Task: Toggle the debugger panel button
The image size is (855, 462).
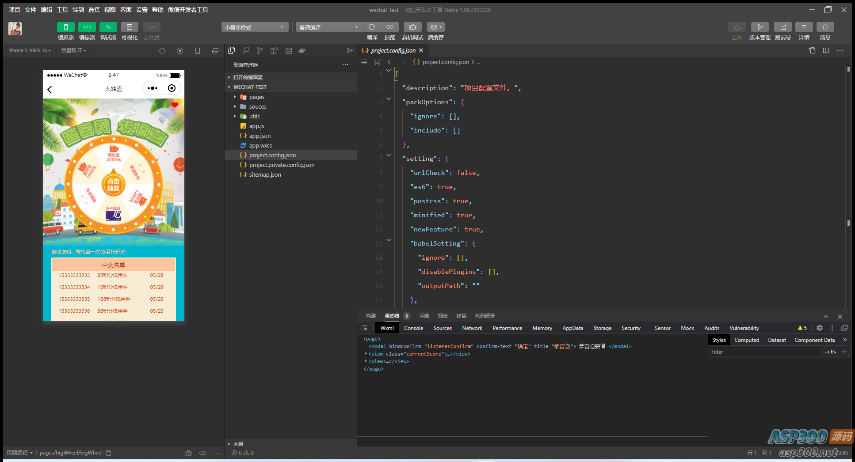Action: 108,27
